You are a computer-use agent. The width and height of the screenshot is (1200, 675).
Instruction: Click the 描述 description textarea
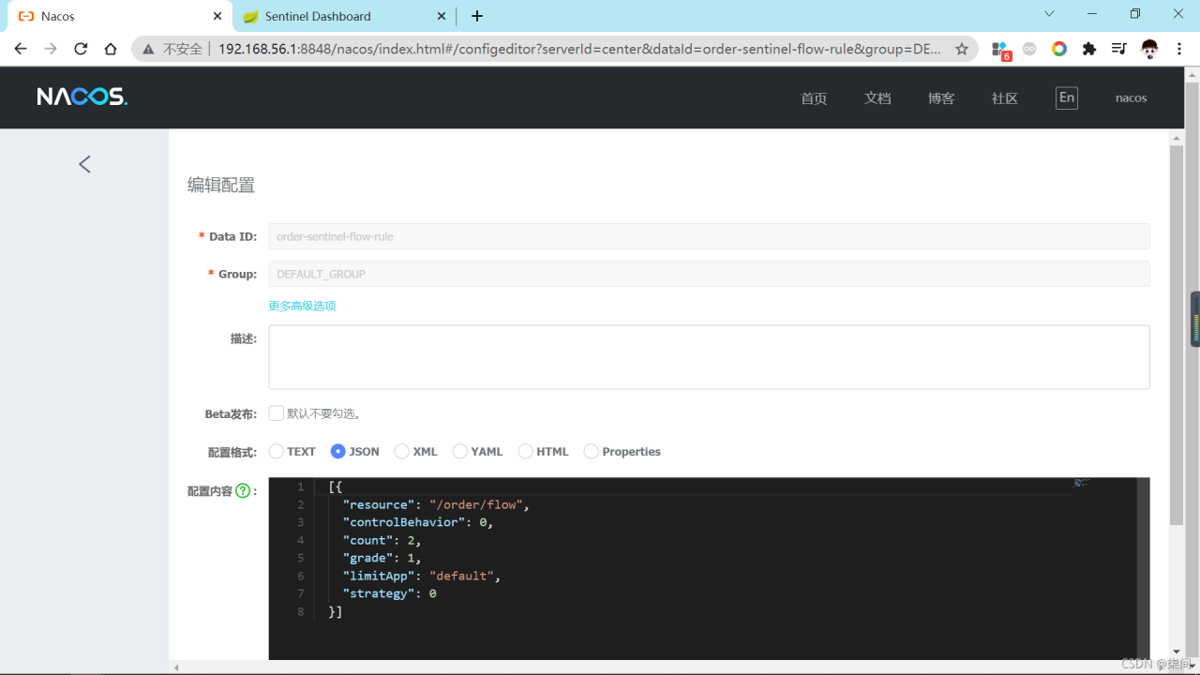[x=709, y=357]
